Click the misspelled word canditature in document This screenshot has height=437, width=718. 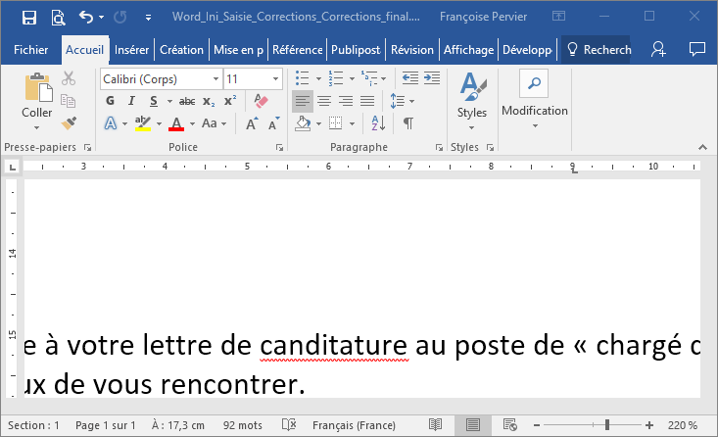[x=334, y=346]
